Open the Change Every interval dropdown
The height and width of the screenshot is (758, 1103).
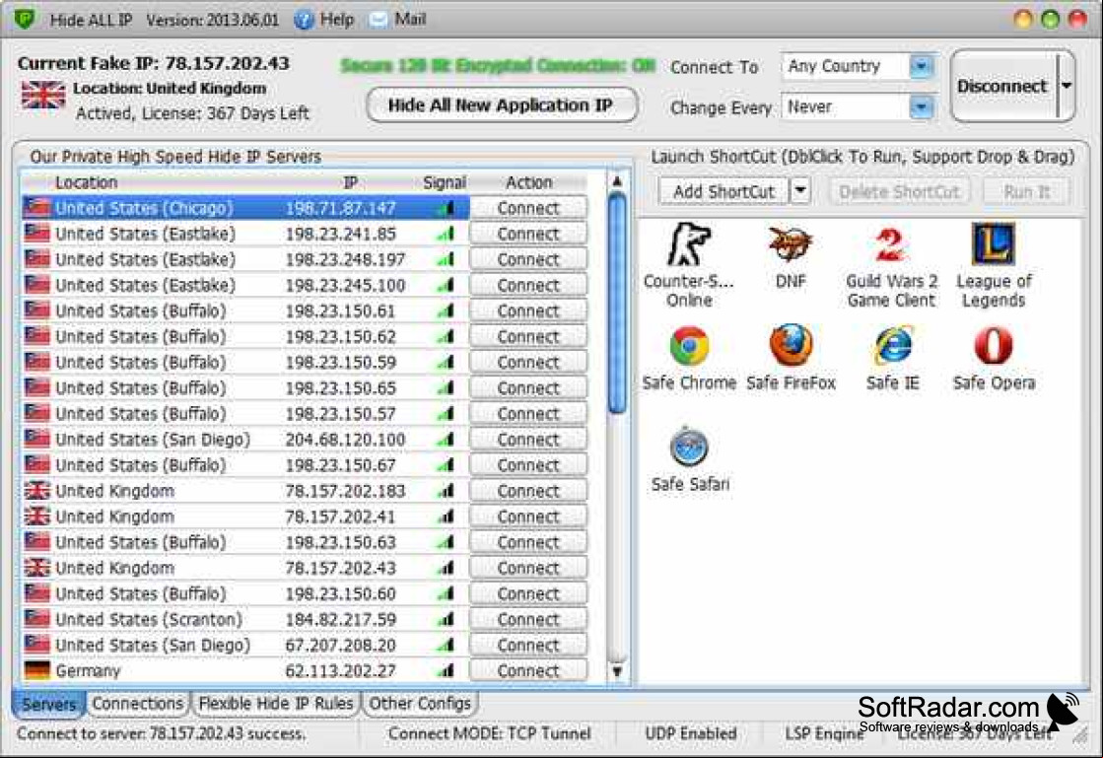tap(921, 107)
